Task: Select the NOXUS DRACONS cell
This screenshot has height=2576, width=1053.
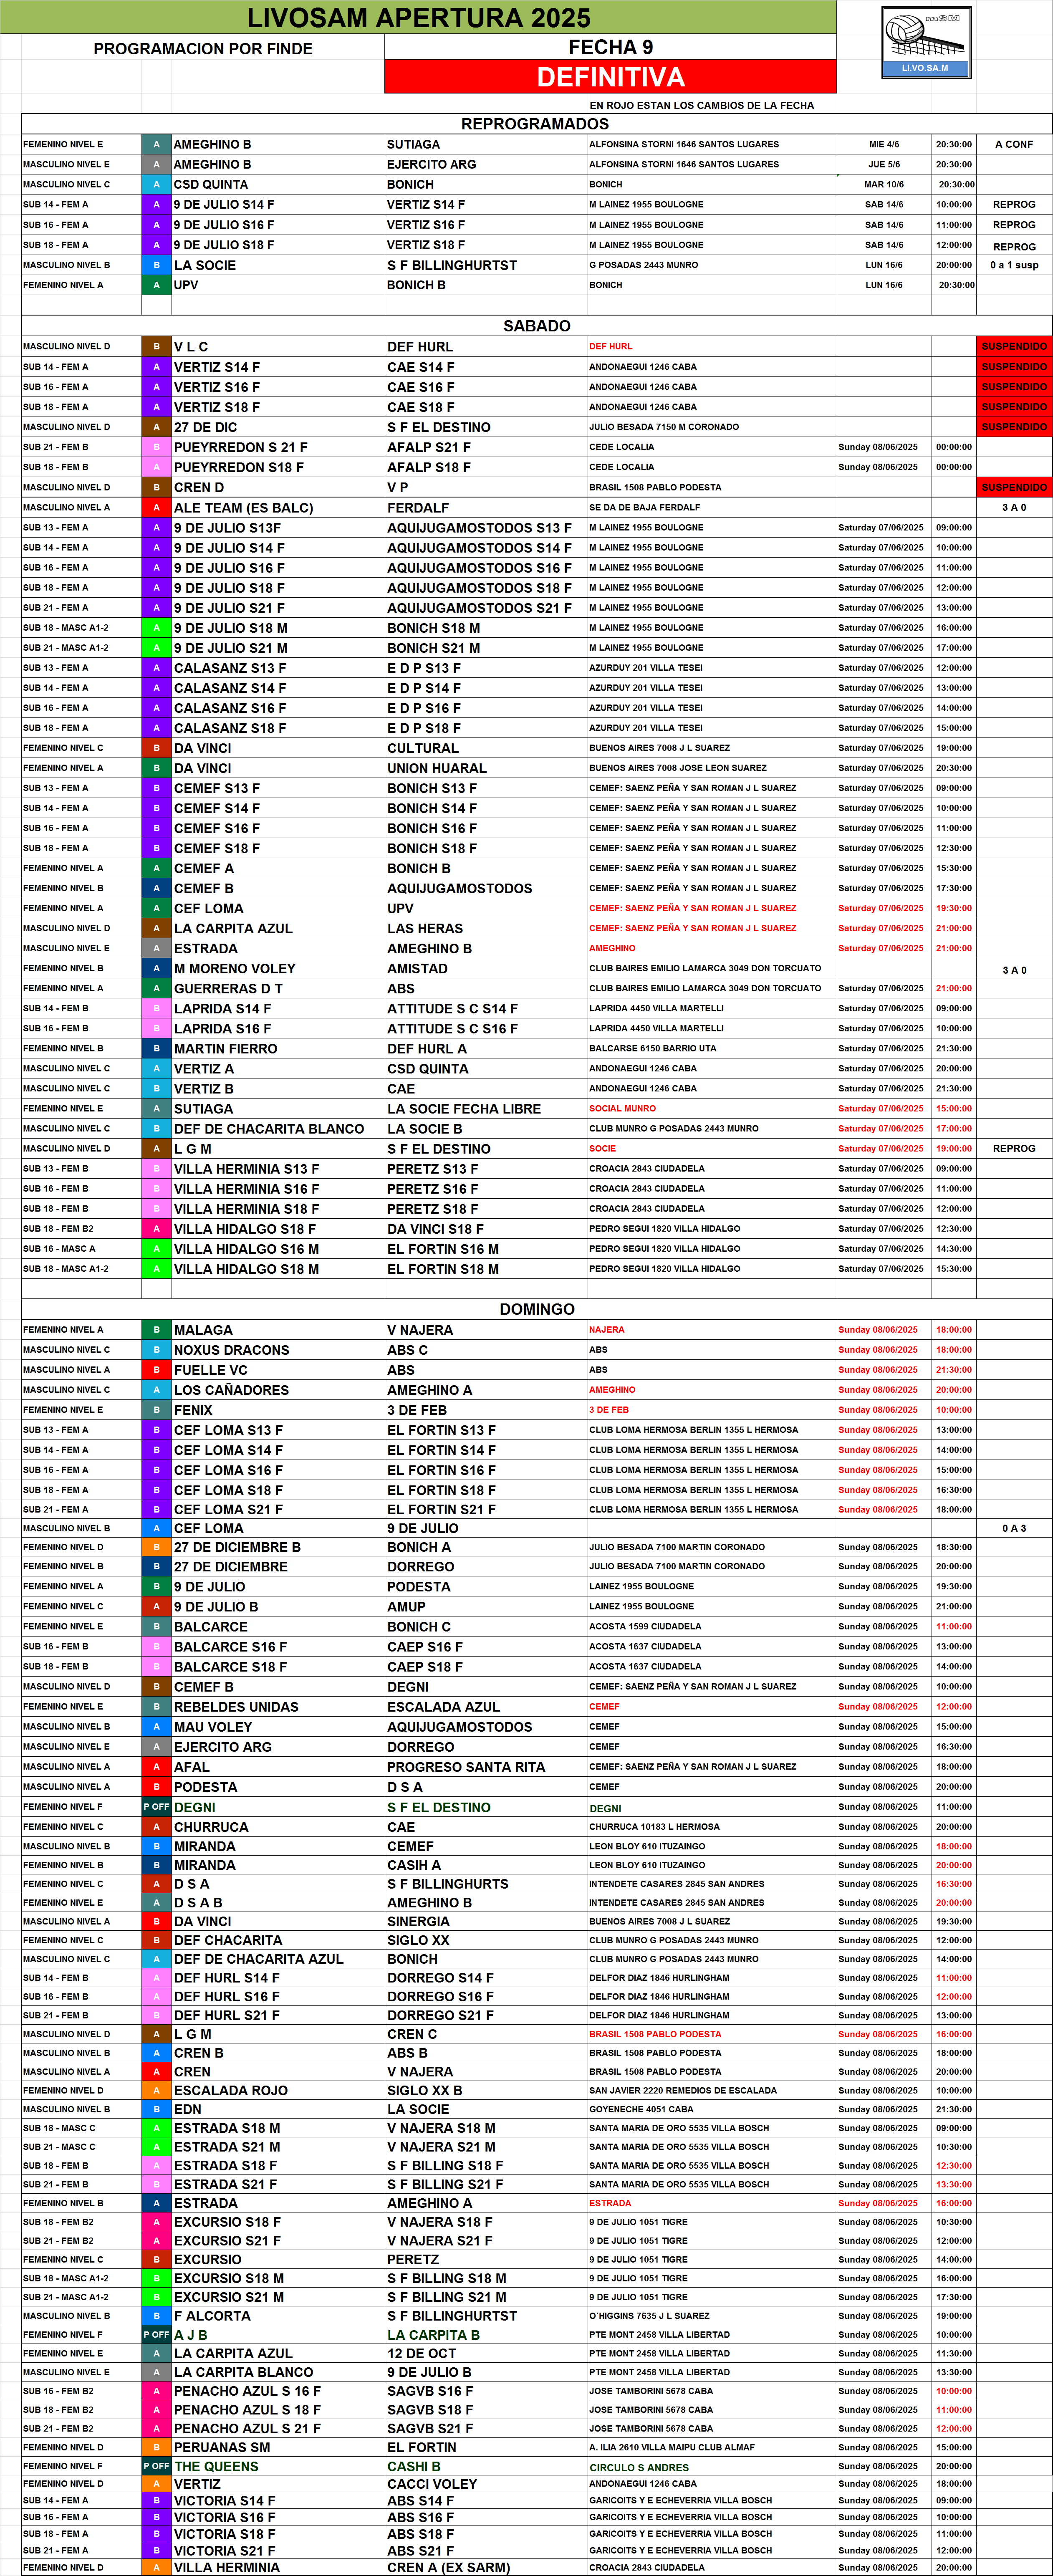Action: pyautogui.click(x=278, y=1350)
